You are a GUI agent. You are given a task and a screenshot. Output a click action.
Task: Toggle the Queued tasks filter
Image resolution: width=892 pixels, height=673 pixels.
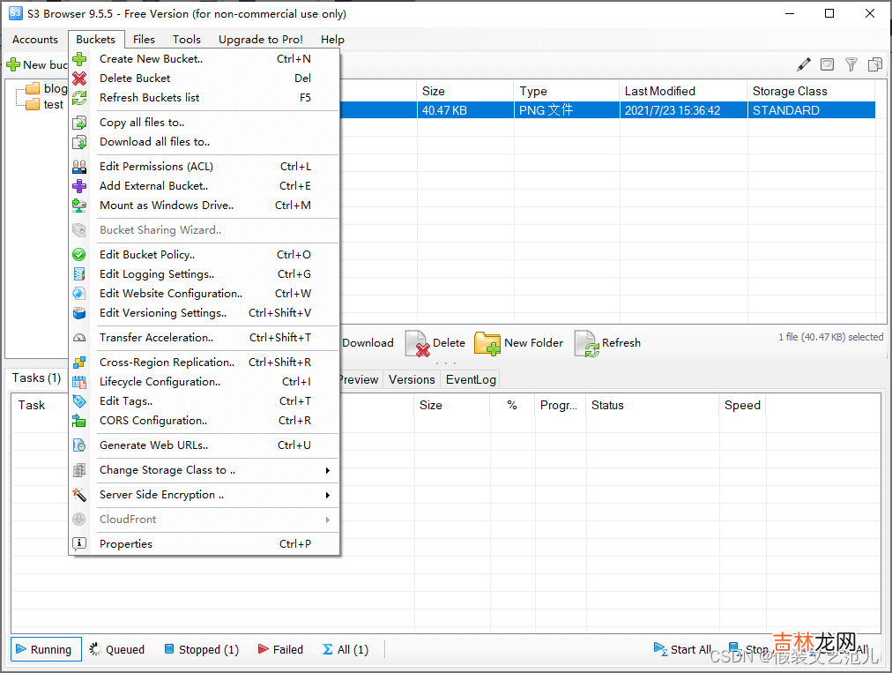[x=116, y=650]
